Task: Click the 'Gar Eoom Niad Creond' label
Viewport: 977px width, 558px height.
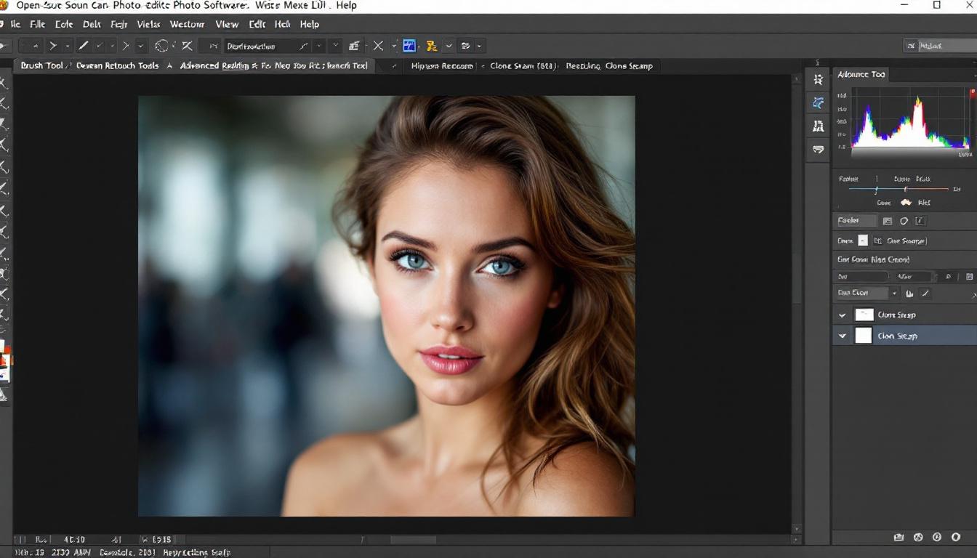Action: pyautogui.click(x=873, y=259)
